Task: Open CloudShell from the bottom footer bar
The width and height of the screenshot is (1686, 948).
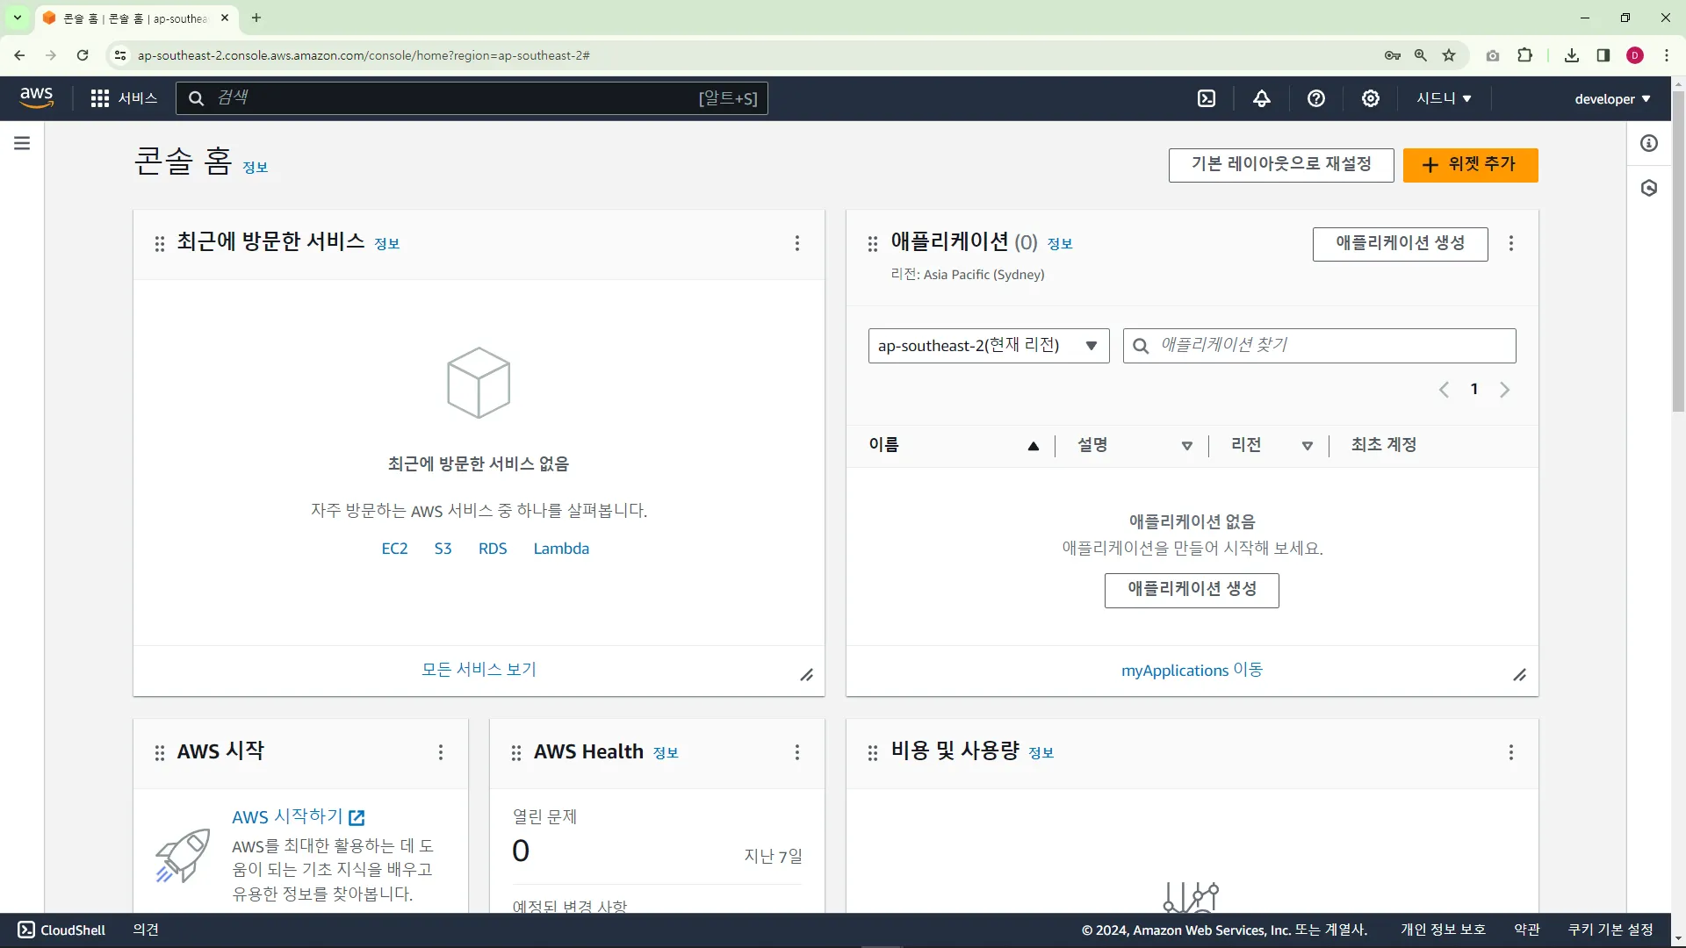Action: tap(61, 930)
